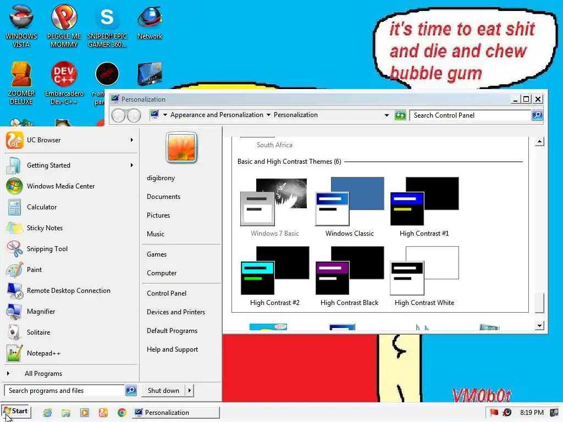Image resolution: width=563 pixels, height=422 pixels.
Task: Open Paint from Start menu
Action: pyautogui.click(x=71, y=269)
